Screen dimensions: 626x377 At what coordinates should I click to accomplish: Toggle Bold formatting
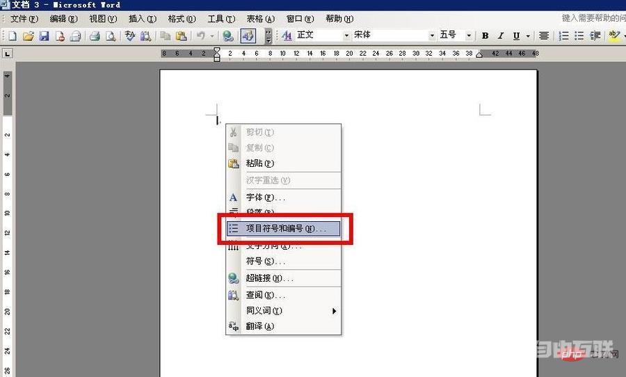[485, 35]
